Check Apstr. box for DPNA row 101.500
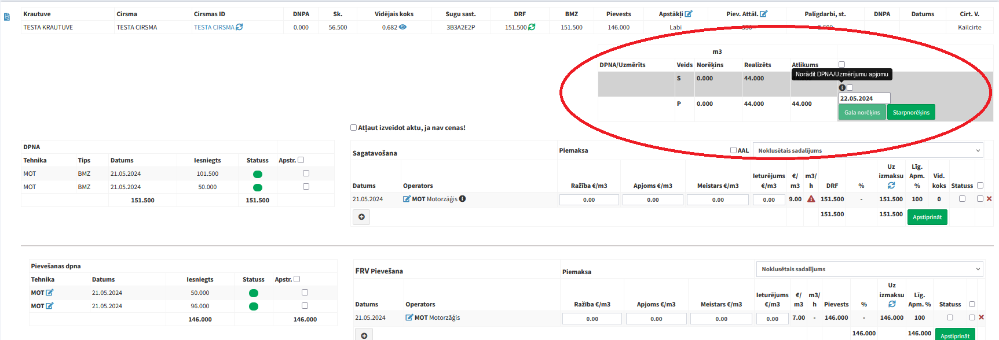Image resolution: width=999 pixels, height=340 pixels. [x=306, y=173]
